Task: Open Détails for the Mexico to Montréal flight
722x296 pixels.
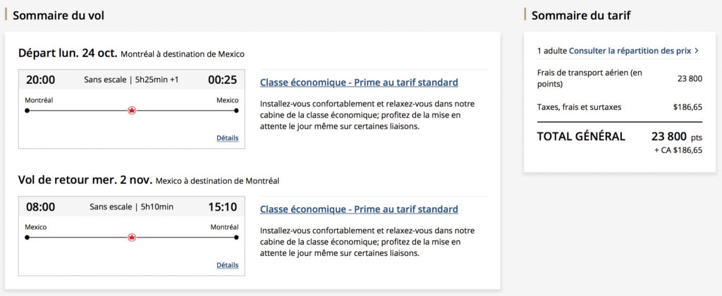Action: (227, 265)
